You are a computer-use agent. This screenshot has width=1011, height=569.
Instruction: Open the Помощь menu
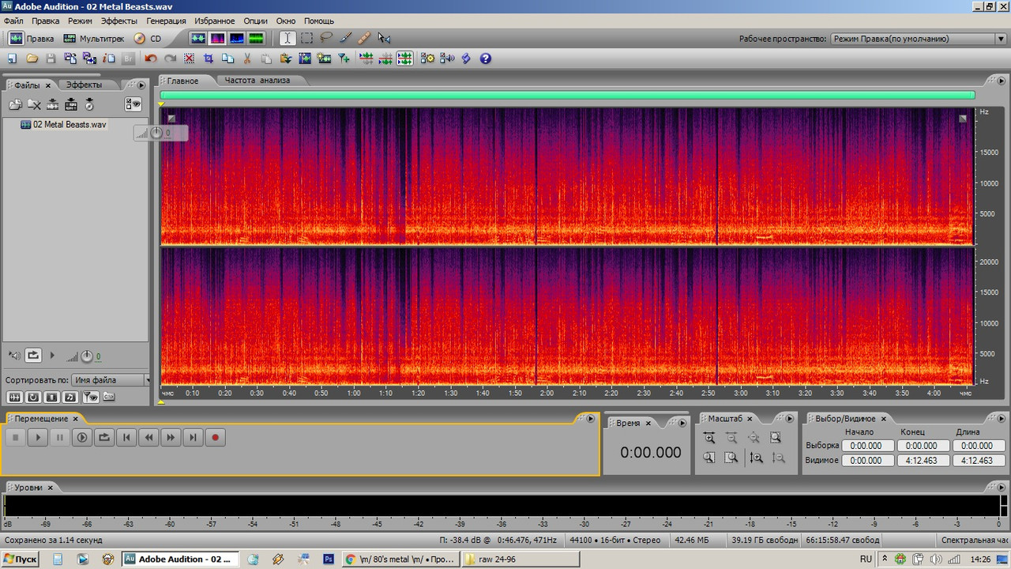pos(319,21)
